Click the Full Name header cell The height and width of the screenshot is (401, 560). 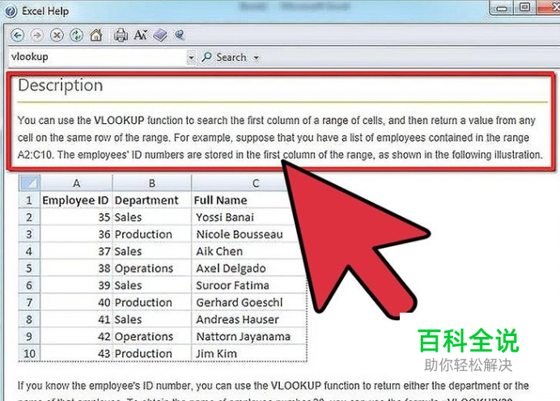242,201
